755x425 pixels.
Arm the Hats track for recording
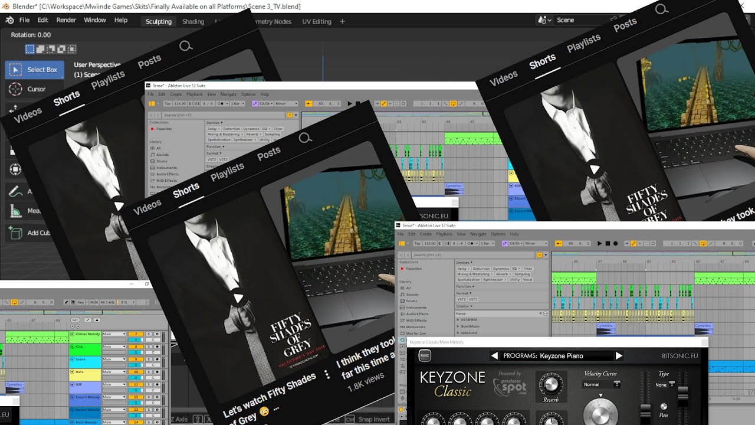tap(157, 372)
